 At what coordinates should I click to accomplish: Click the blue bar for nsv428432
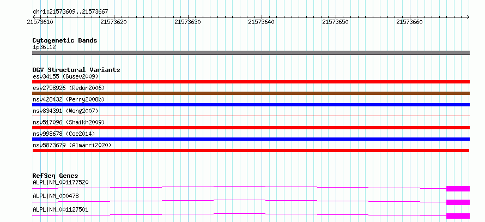click(251, 105)
